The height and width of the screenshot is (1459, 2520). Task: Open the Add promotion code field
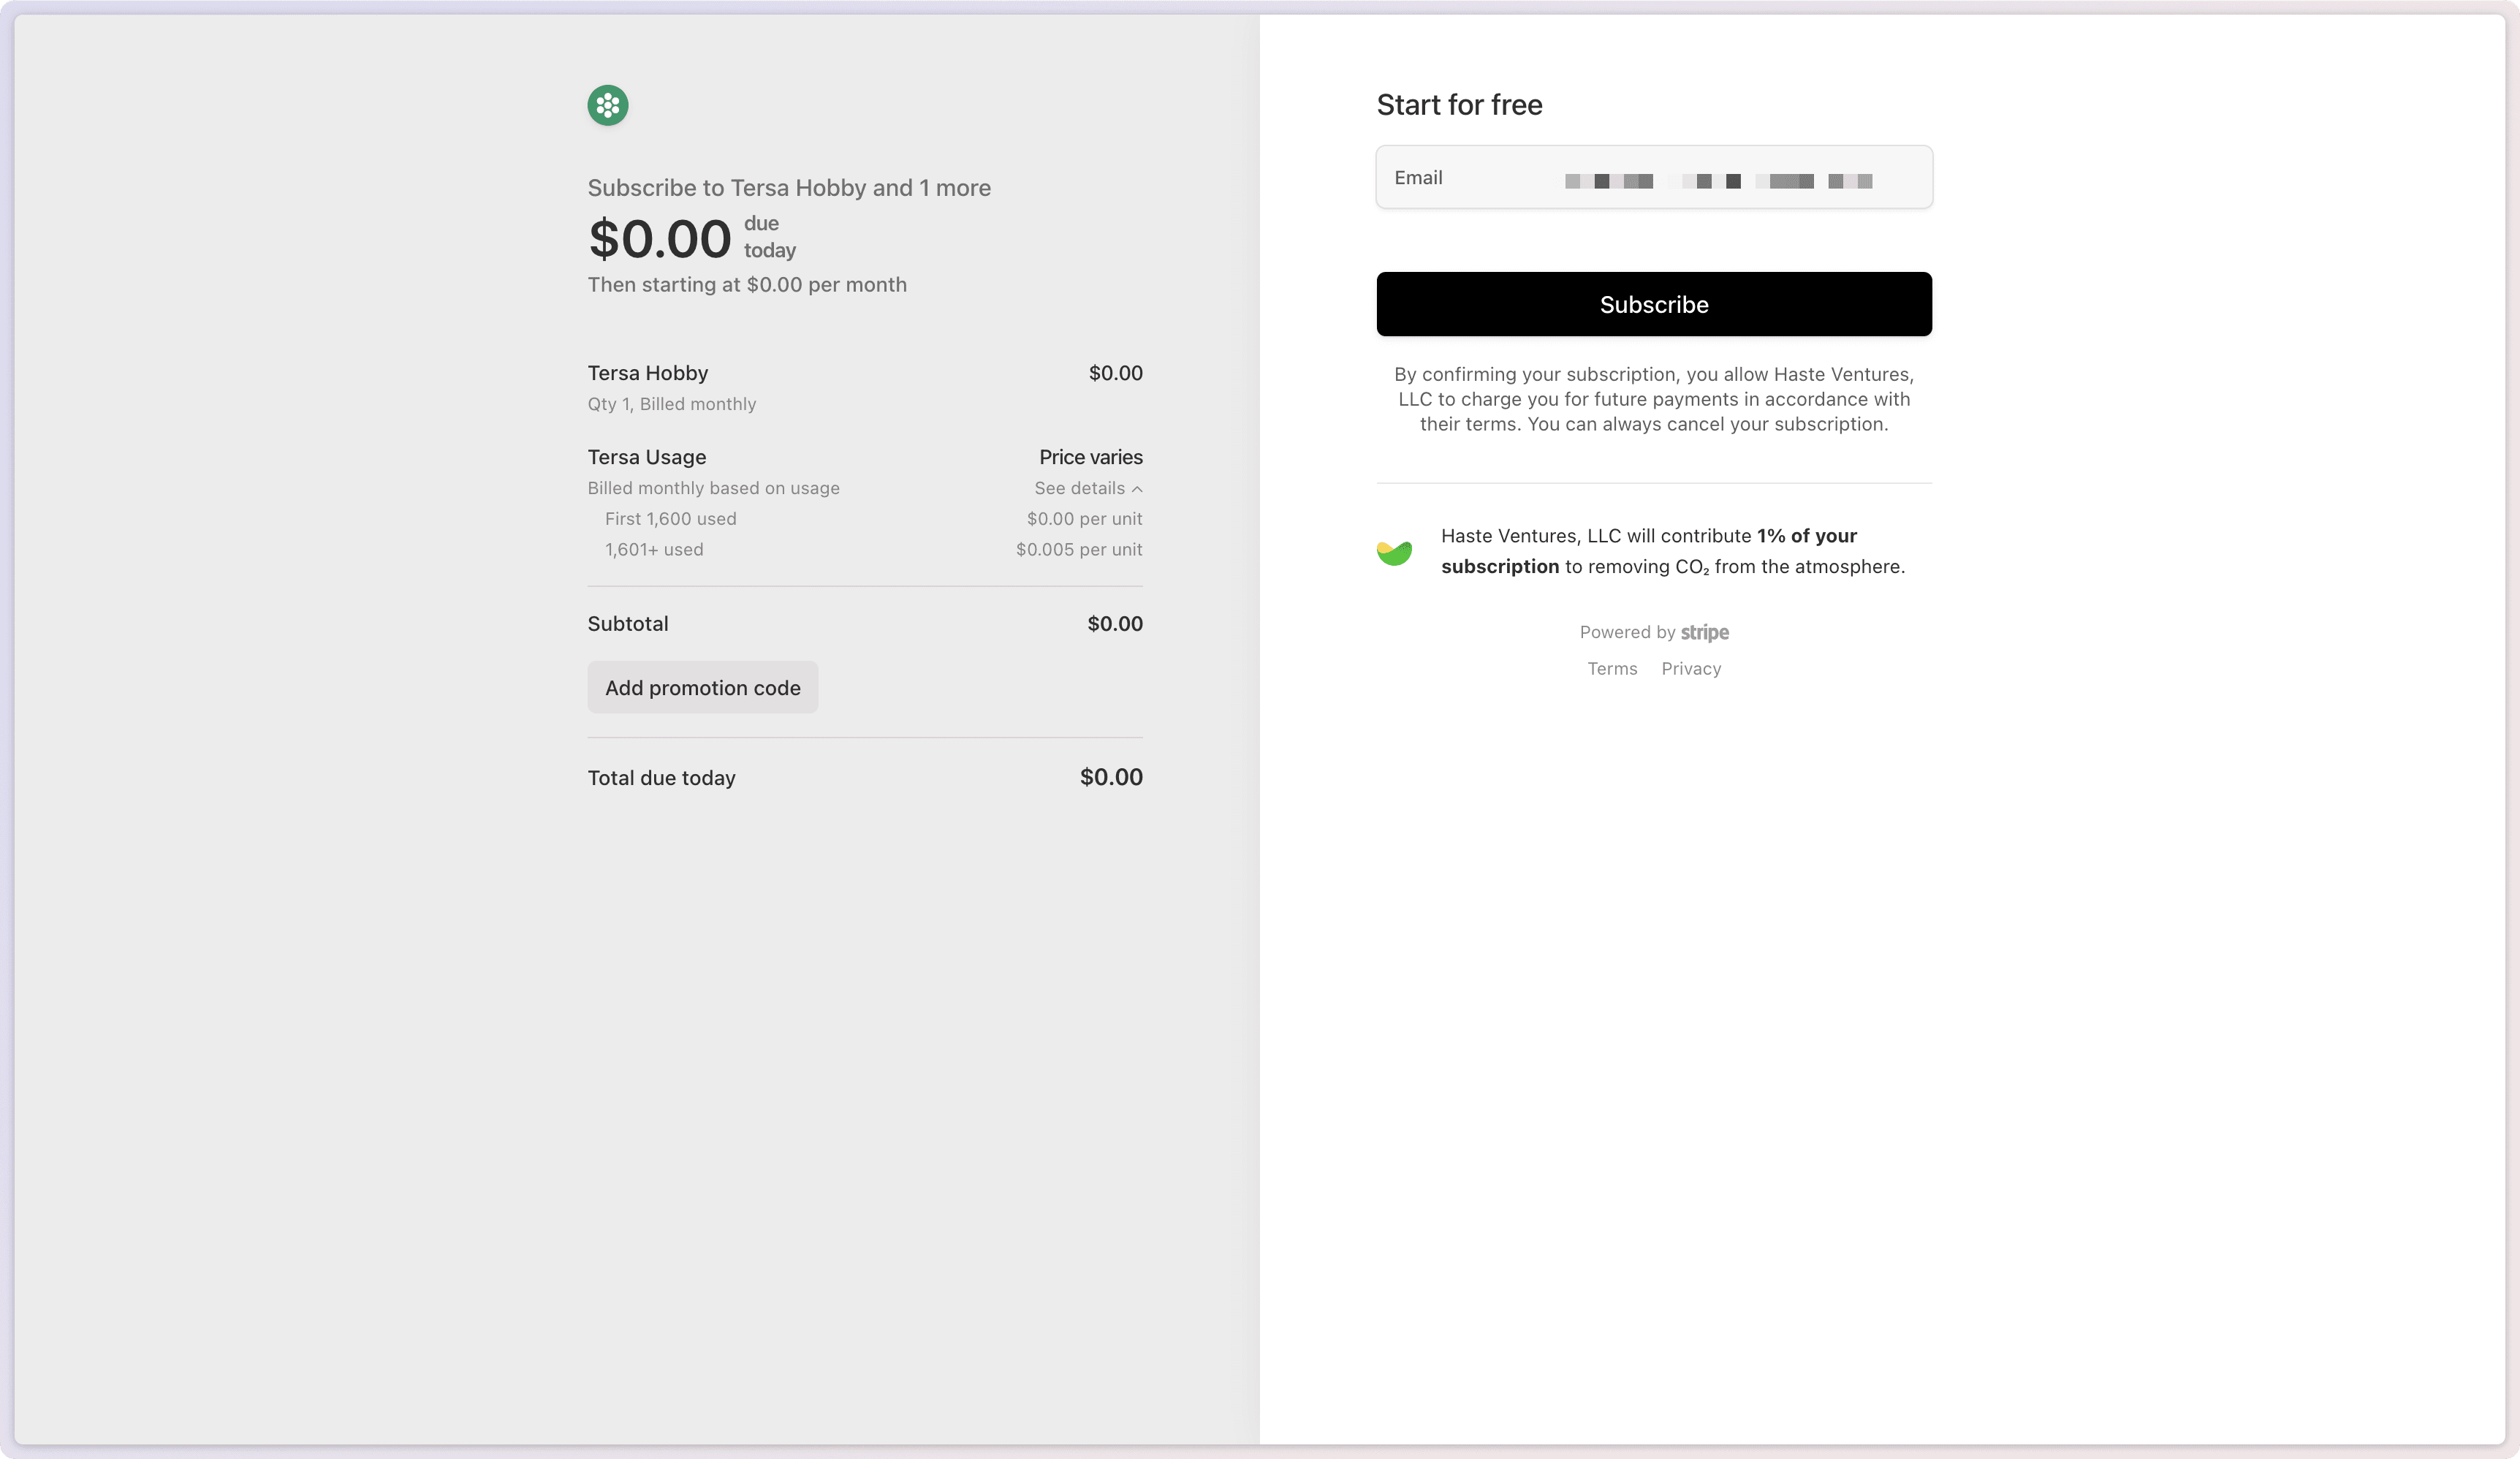702,687
